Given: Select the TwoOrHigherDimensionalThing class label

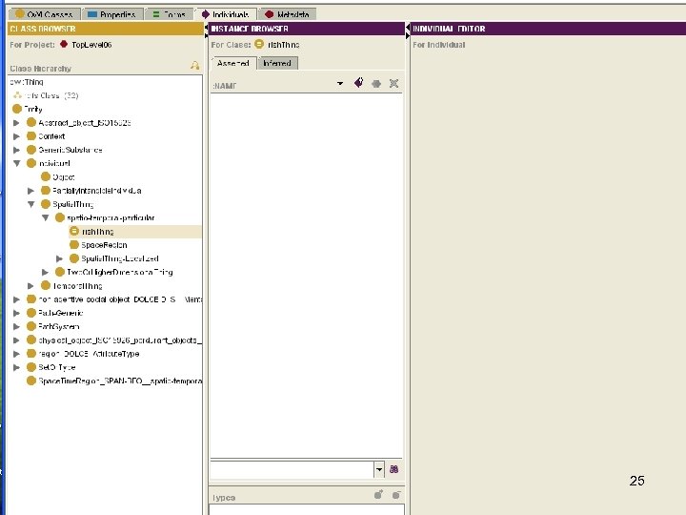Looking at the screenshot, I should [120, 272].
